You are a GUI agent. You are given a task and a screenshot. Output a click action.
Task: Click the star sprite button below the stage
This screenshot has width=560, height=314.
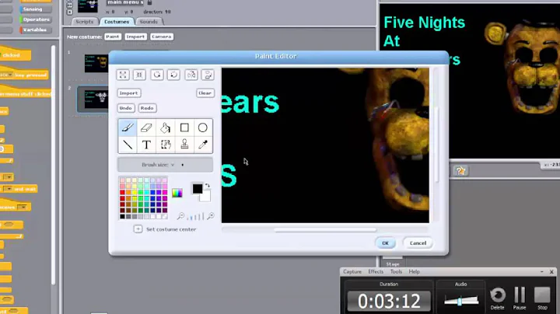point(460,171)
